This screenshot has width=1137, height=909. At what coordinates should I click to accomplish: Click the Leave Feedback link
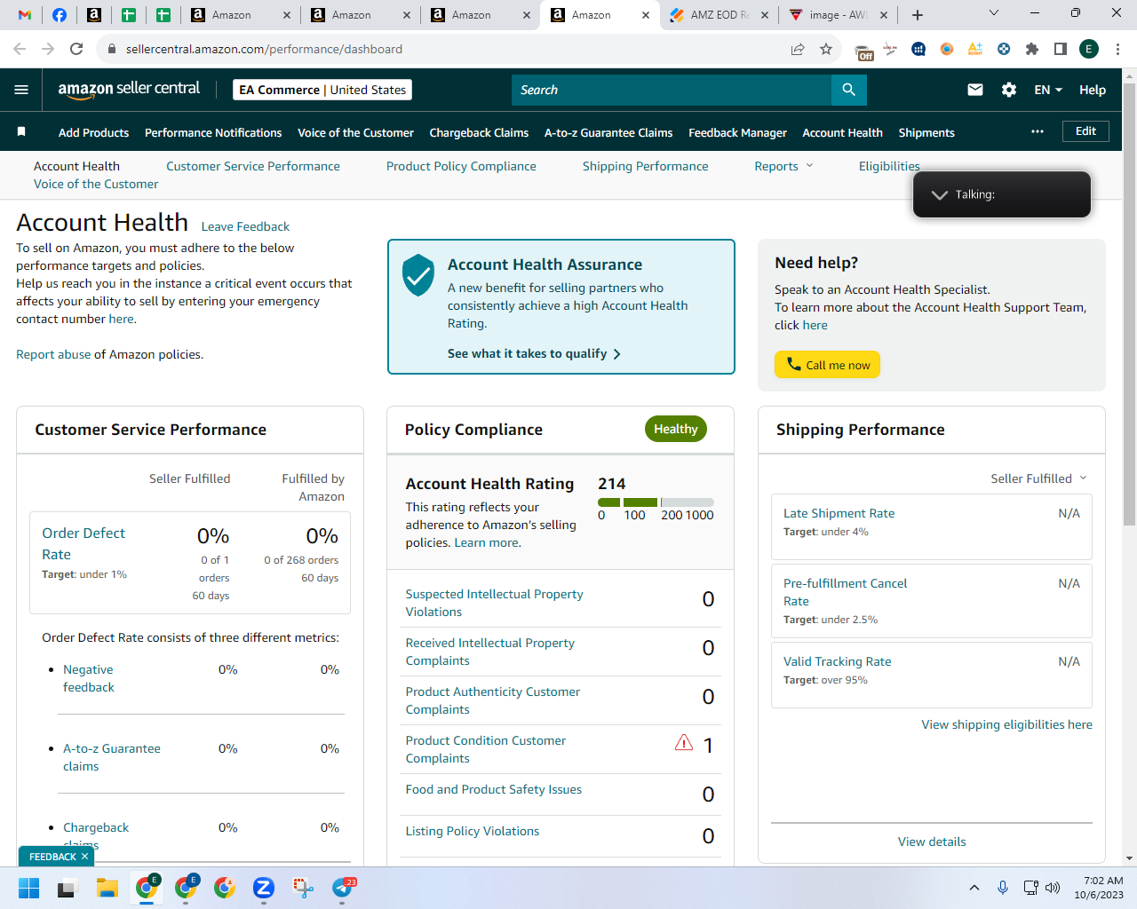pos(245,226)
